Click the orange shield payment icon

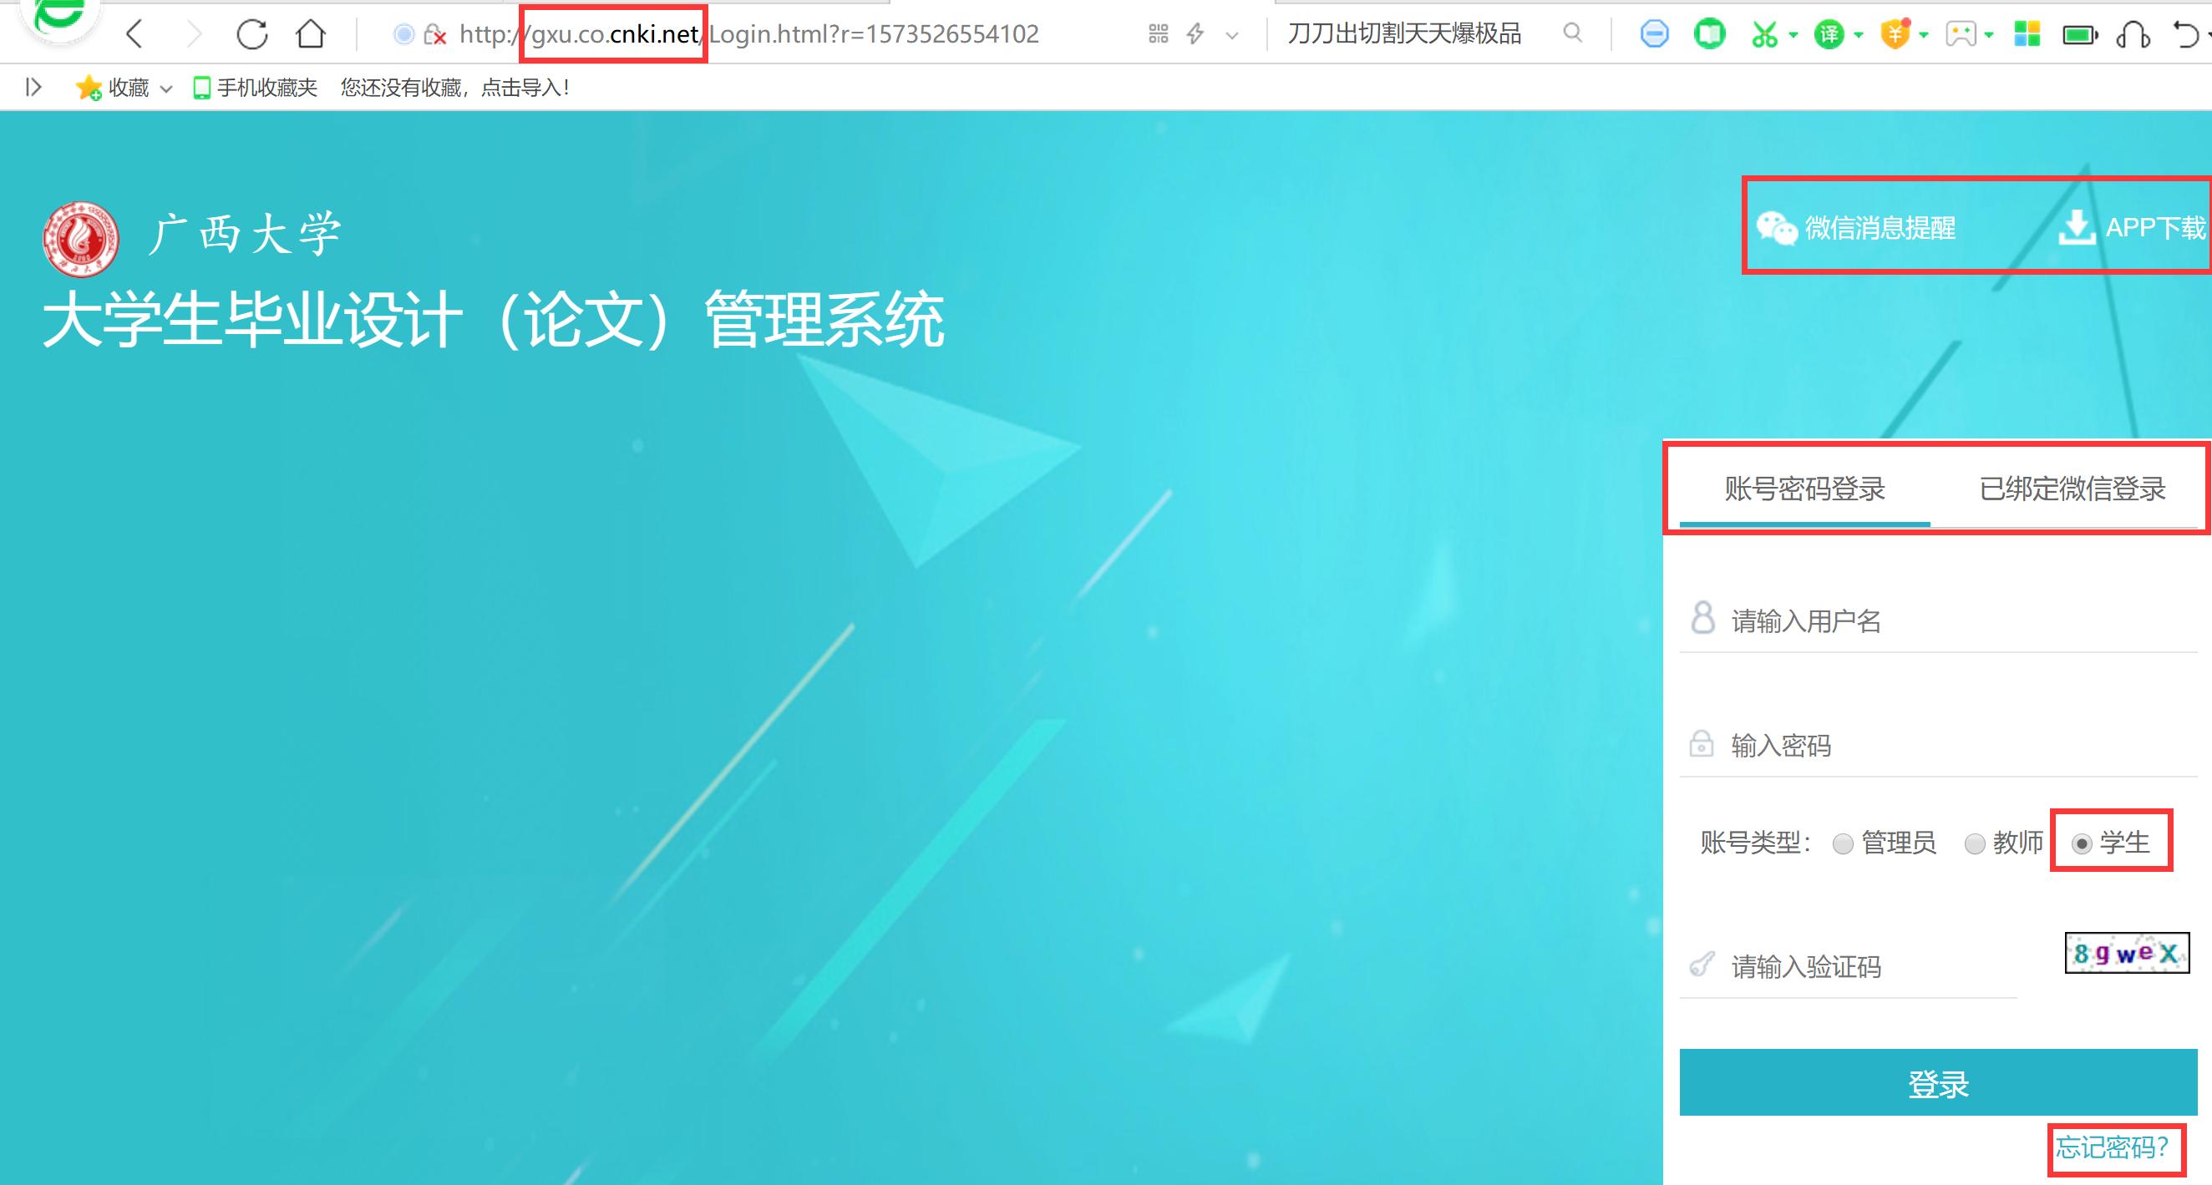1895,34
